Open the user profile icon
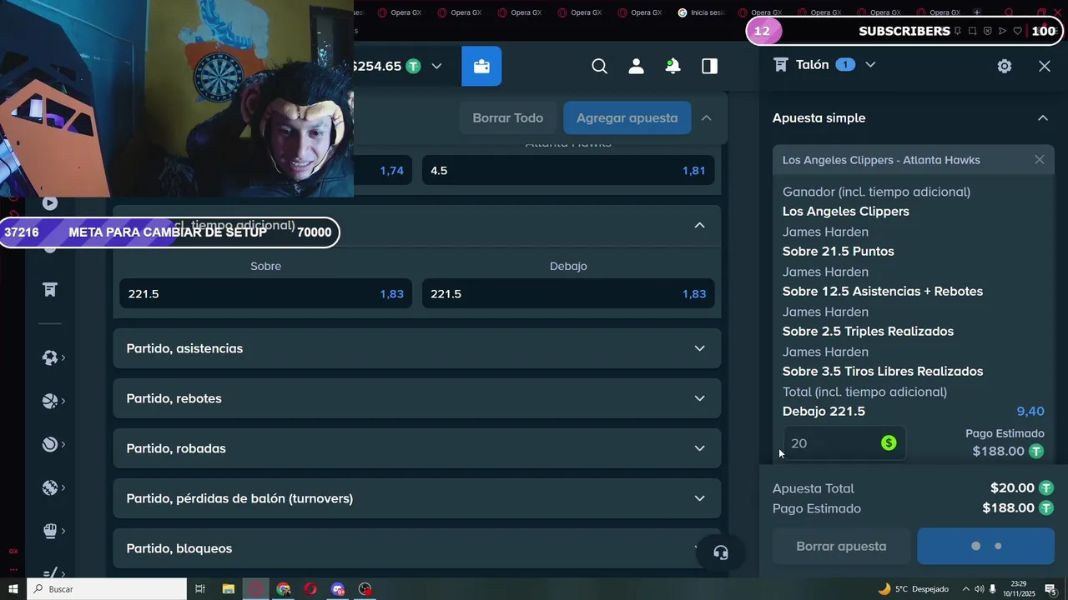 [636, 66]
